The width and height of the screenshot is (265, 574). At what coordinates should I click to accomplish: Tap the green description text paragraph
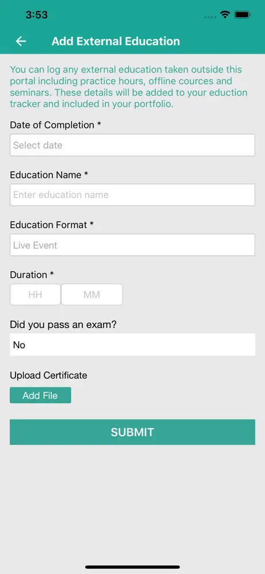pyautogui.click(x=129, y=87)
